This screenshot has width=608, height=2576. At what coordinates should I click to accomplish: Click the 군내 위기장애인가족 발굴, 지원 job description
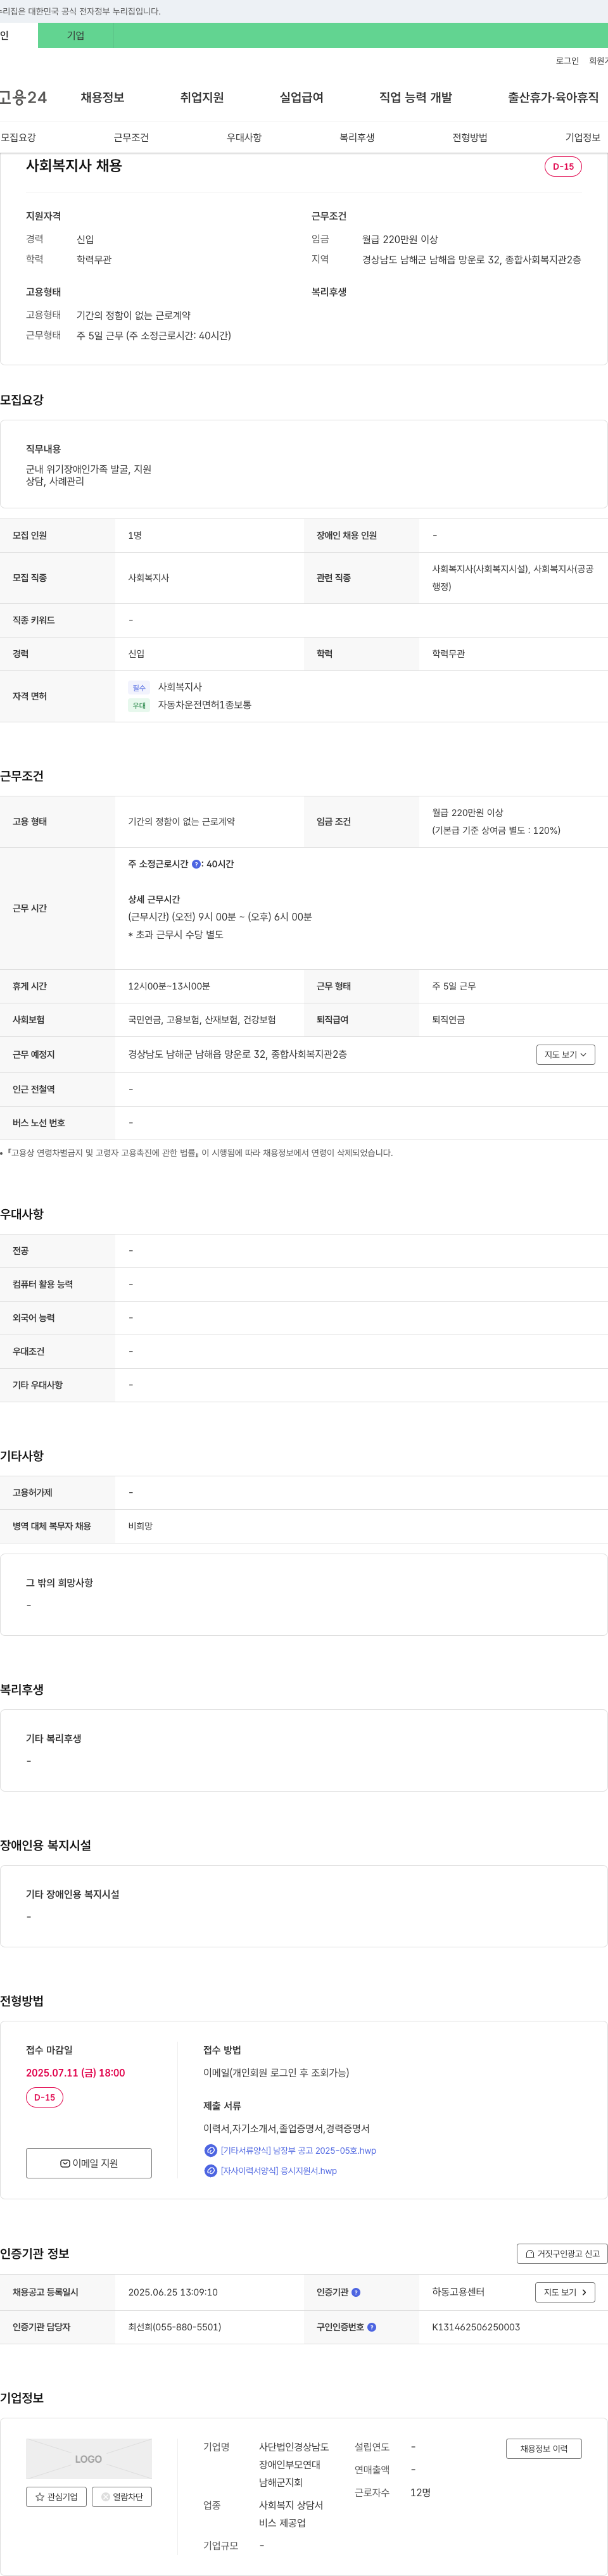89,470
